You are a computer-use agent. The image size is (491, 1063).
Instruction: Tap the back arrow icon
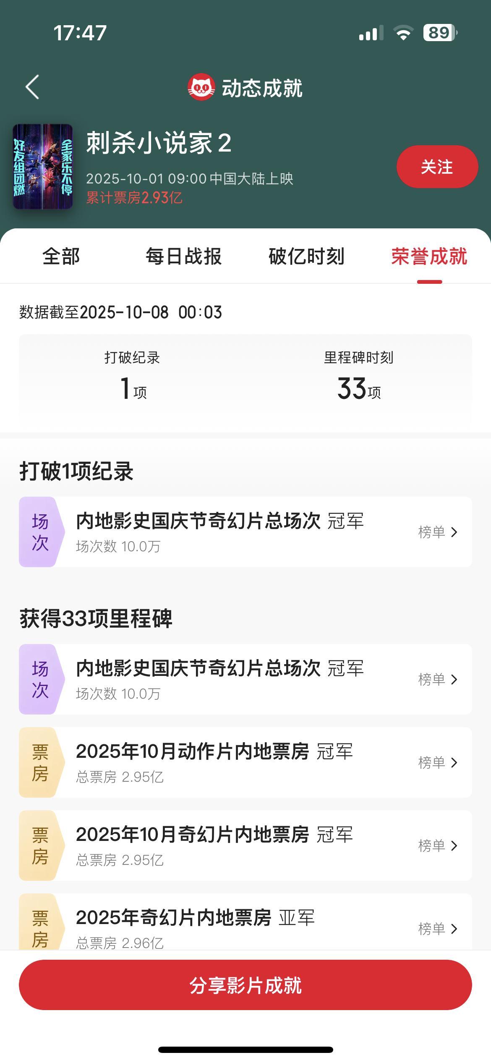(32, 87)
